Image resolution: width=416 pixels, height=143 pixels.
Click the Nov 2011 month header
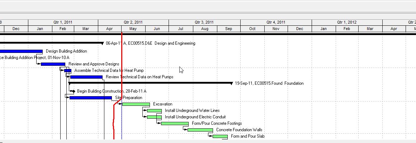pyautogui.click(x=276, y=29)
